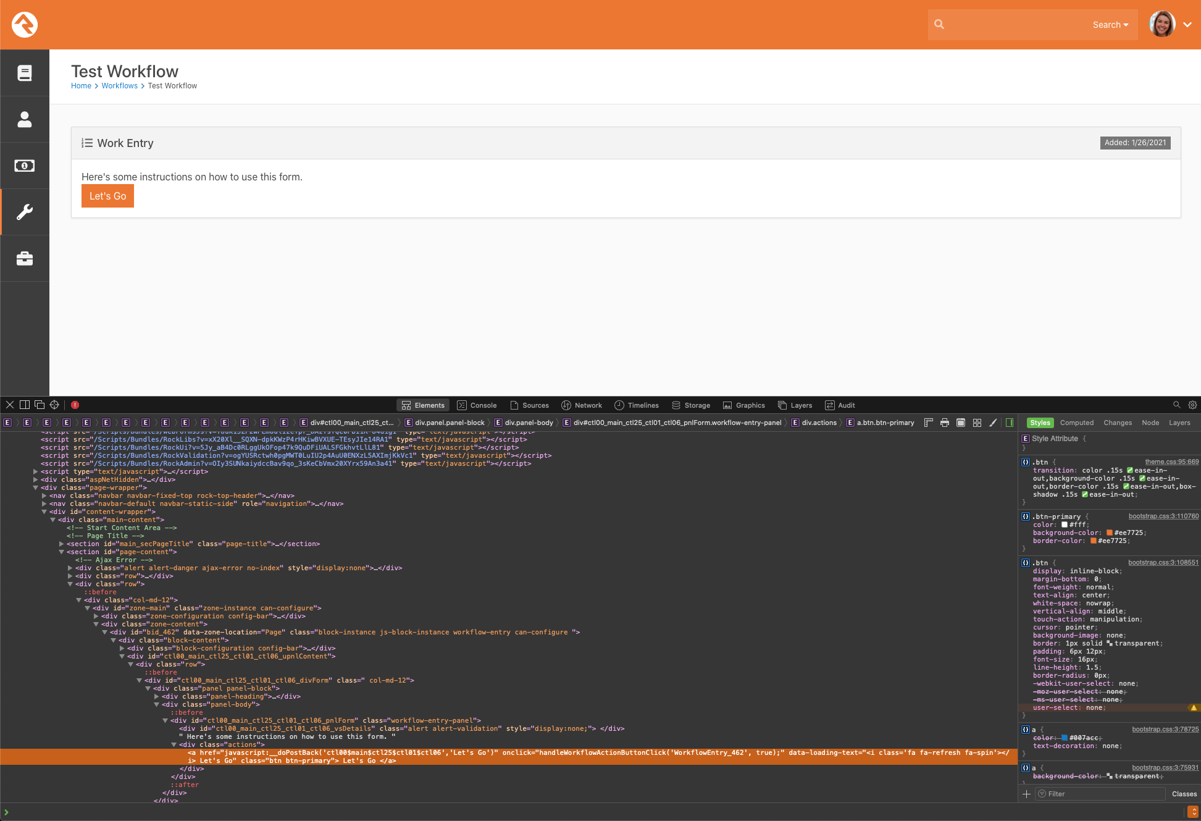Image resolution: width=1201 pixels, height=821 pixels.
Task: Toggle the rulers overlay icon
Action: 929,423
